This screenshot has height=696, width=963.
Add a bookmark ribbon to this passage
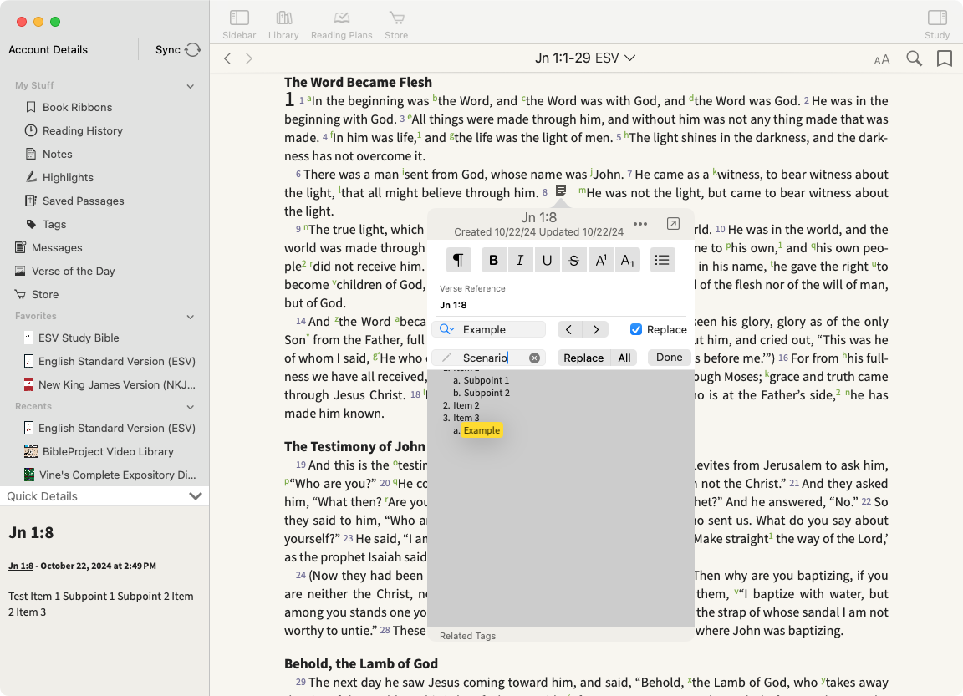pyautogui.click(x=945, y=58)
